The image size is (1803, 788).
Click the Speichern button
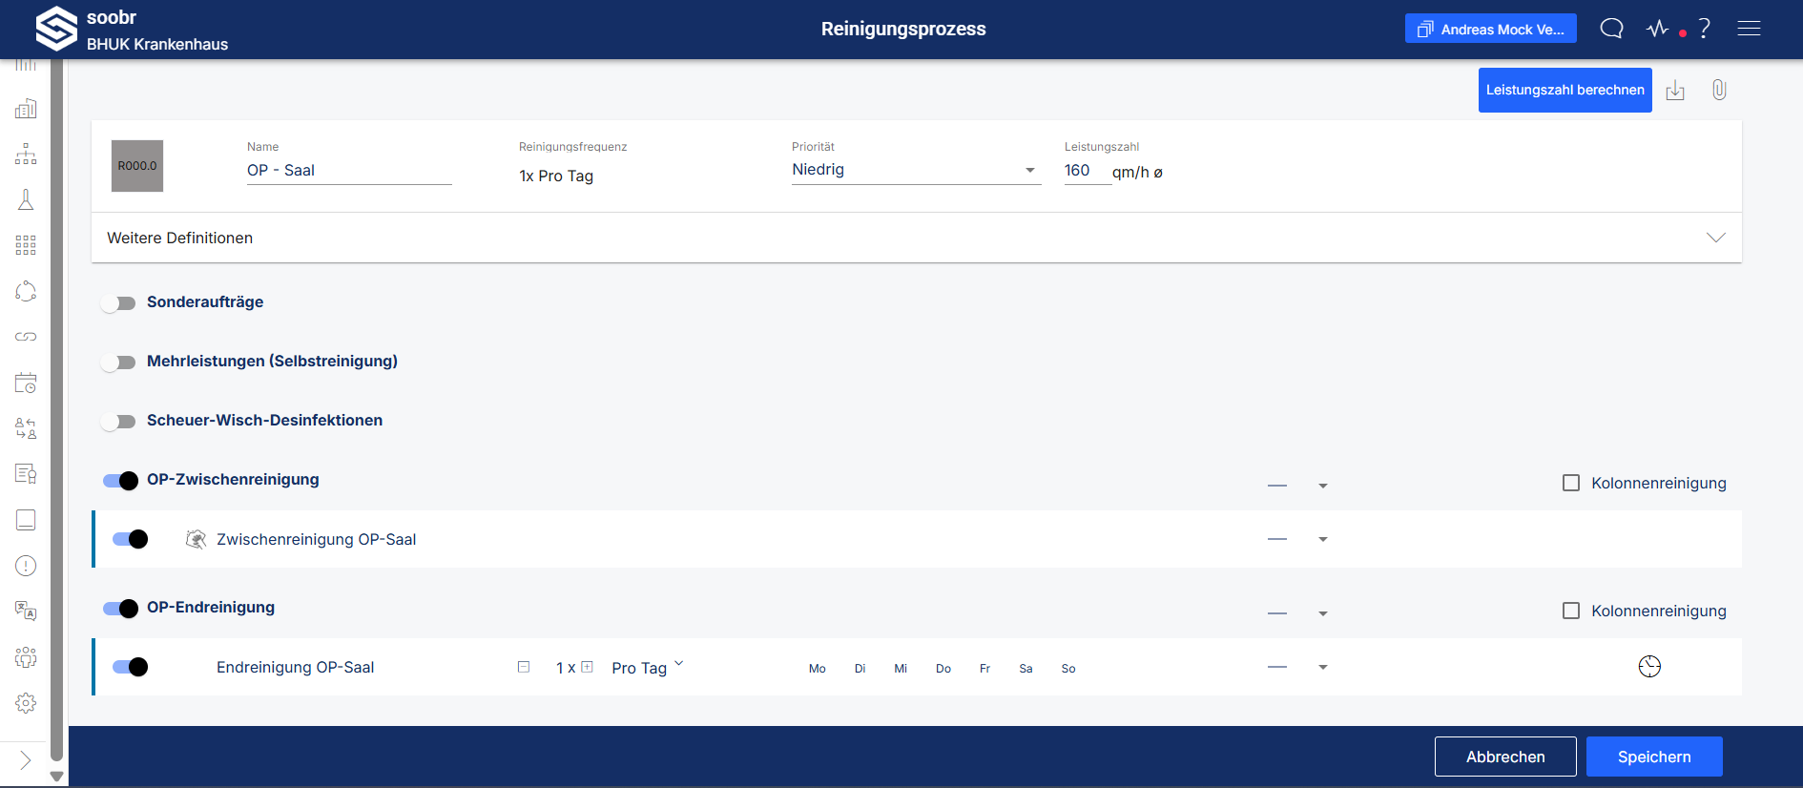point(1654,757)
